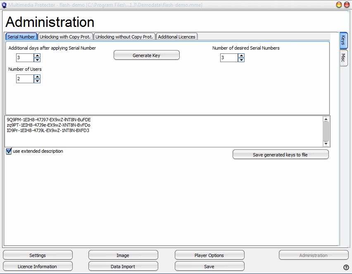The height and width of the screenshot is (274, 352).
Task: Decrease number of desired serial numbers
Action: click(x=241, y=60)
